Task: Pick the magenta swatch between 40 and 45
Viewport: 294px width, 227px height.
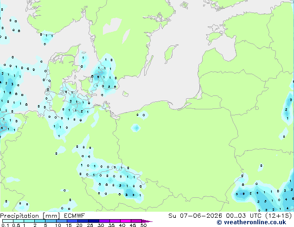Action: (126, 221)
